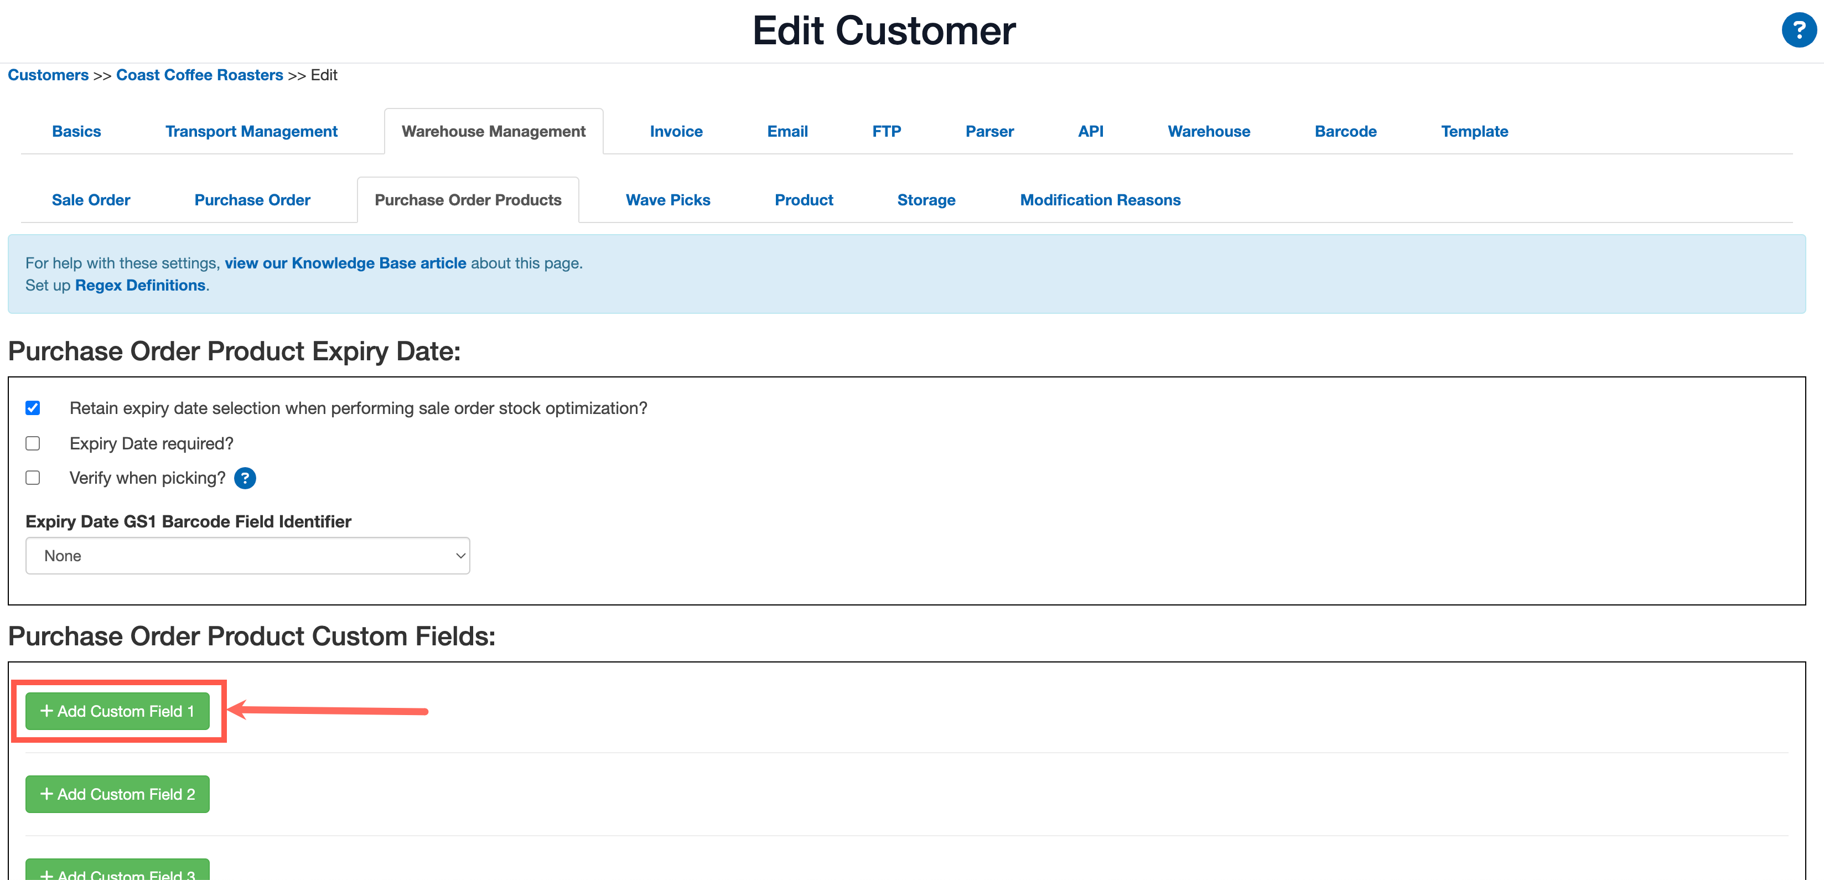
Task: Click the Verify when picking help icon
Action: [245, 478]
